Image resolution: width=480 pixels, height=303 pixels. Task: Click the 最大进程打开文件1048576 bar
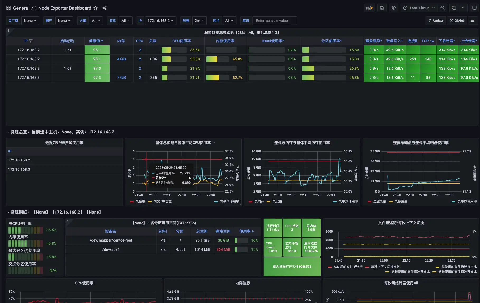(x=292, y=267)
